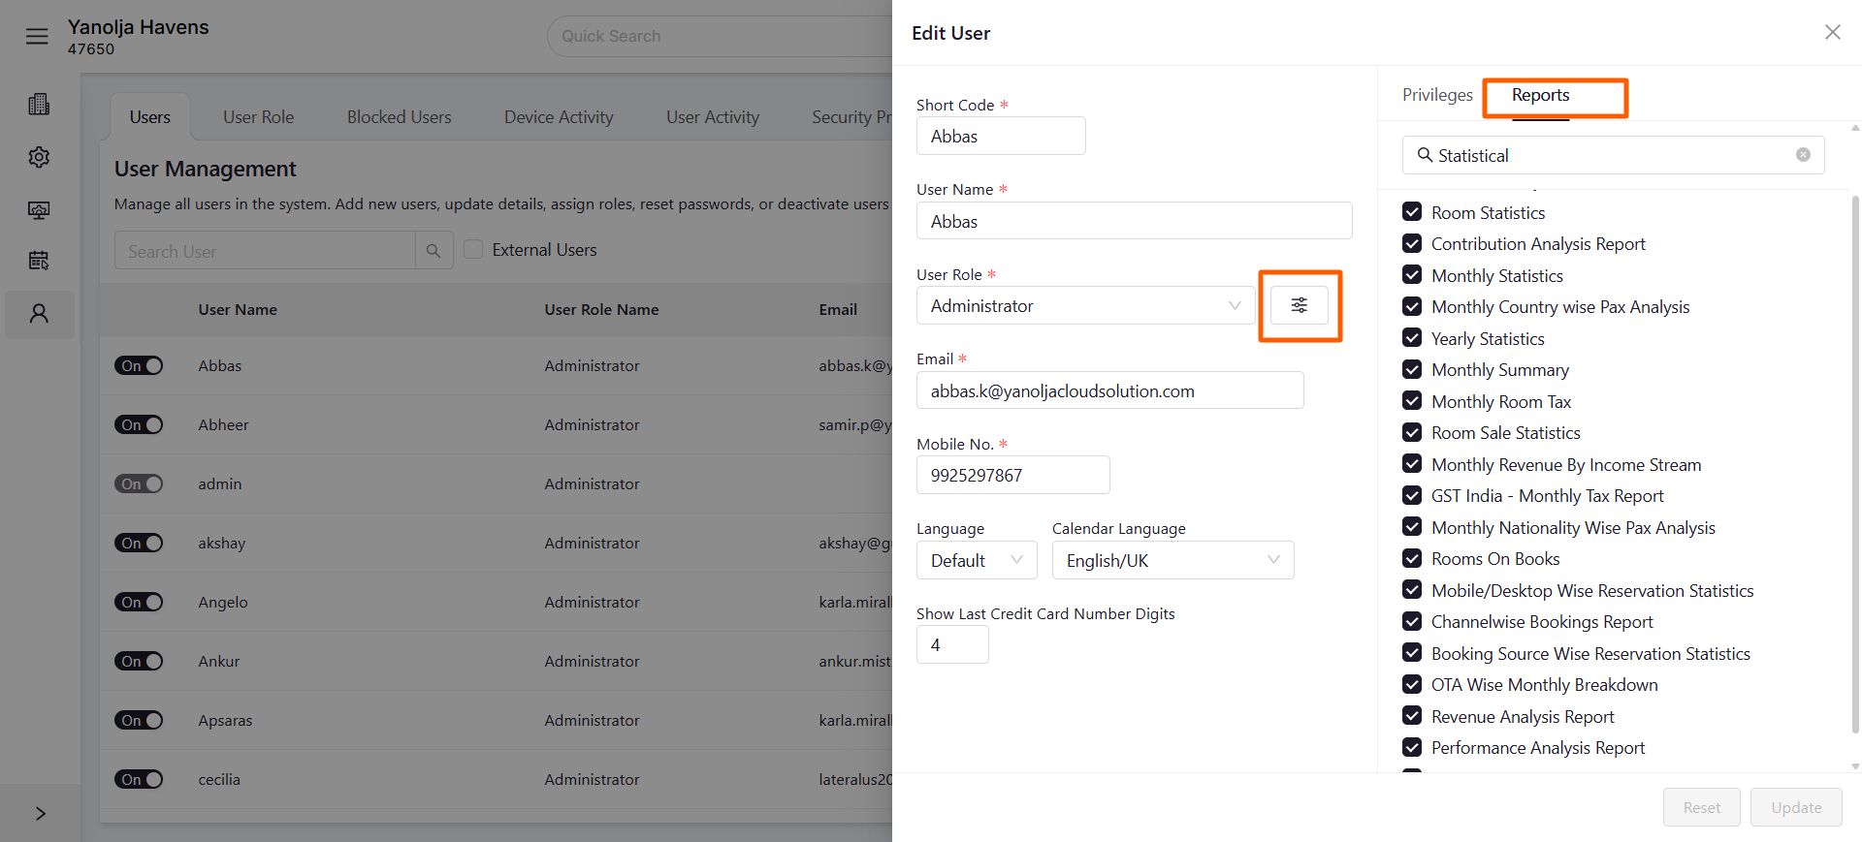Select the Blocked Users tab

click(400, 117)
